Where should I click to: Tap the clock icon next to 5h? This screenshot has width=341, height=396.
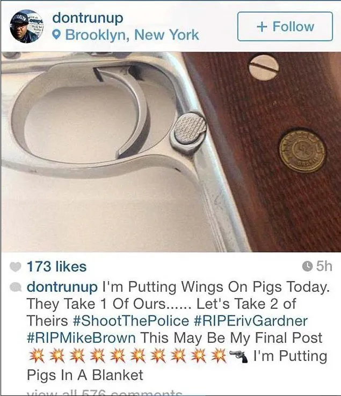[x=307, y=267]
